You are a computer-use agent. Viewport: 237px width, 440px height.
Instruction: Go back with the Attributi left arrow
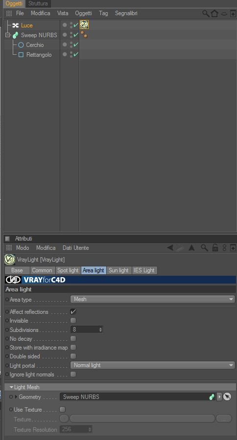click(x=170, y=247)
